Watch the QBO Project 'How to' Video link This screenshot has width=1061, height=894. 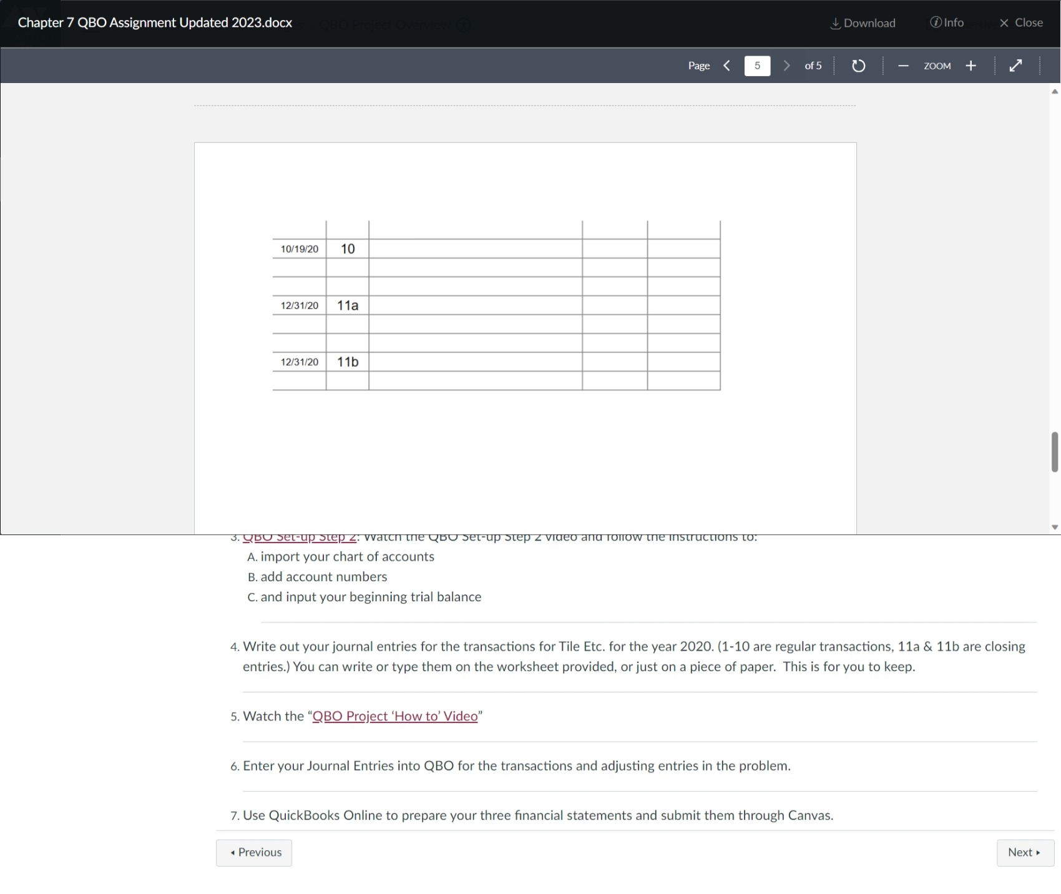click(x=394, y=716)
